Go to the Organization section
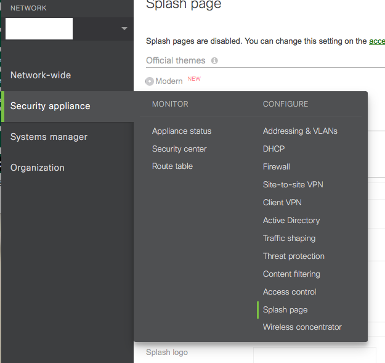 point(38,168)
